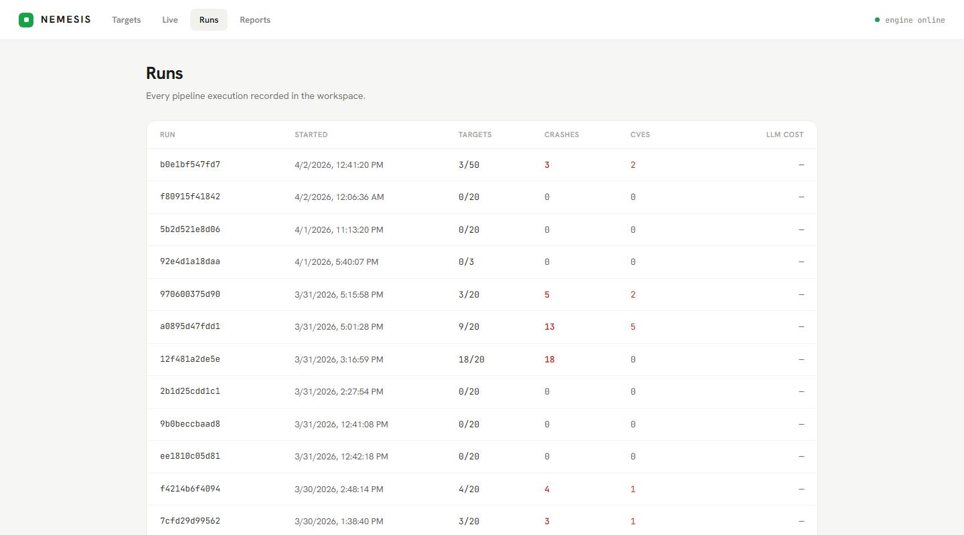This screenshot has height=535, width=964.
Task: Click the LLM Cost column header
Action: [785, 135]
